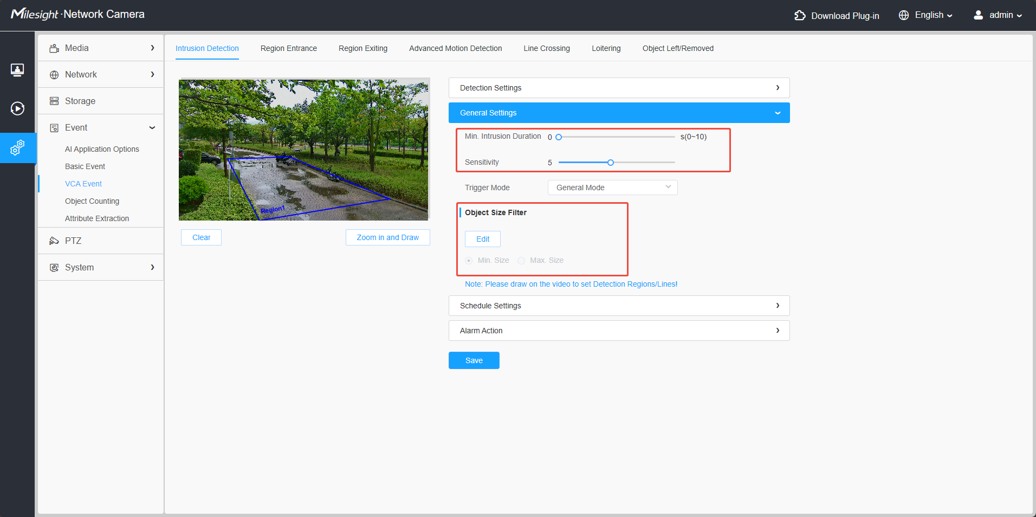The width and height of the screenshot is (1036, 517).
Task: Click the Save button
Action: tap(474, 360)
